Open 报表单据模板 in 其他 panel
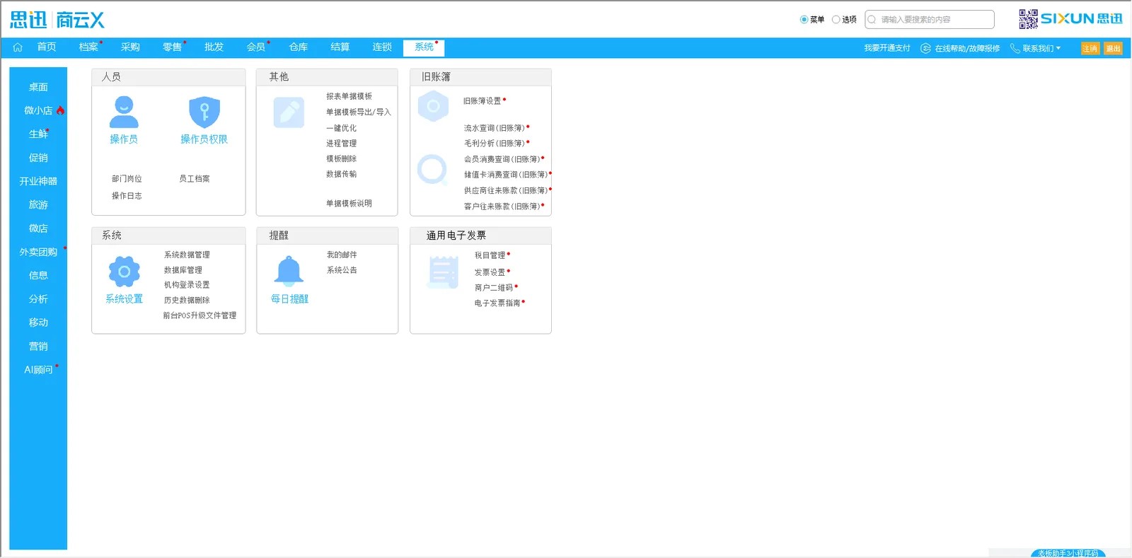This screenshot has width=1132, height=558. coord(349,96)
